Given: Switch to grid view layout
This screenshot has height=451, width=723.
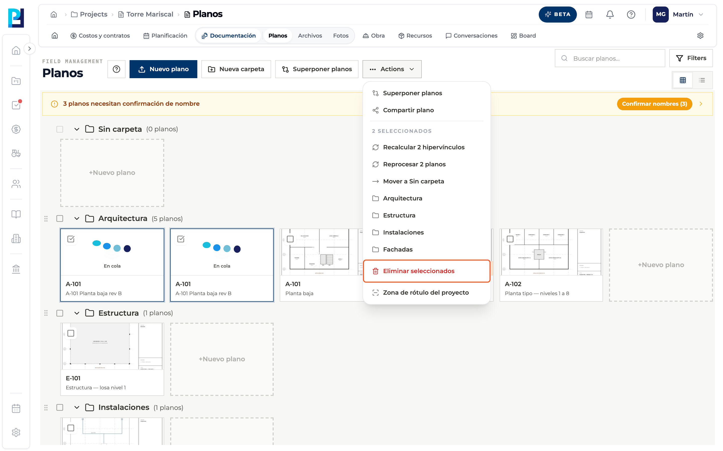Looking at the screenshot, I should [x=683, y=80].
